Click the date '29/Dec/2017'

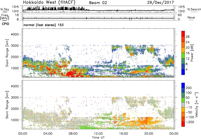[x=161, y=2]
